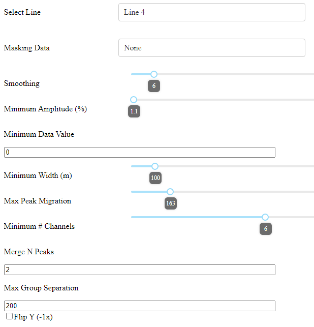Click the filled blue part of Minimum # Channels track
This screenshot has height=327, width=314.
point(198,217)
